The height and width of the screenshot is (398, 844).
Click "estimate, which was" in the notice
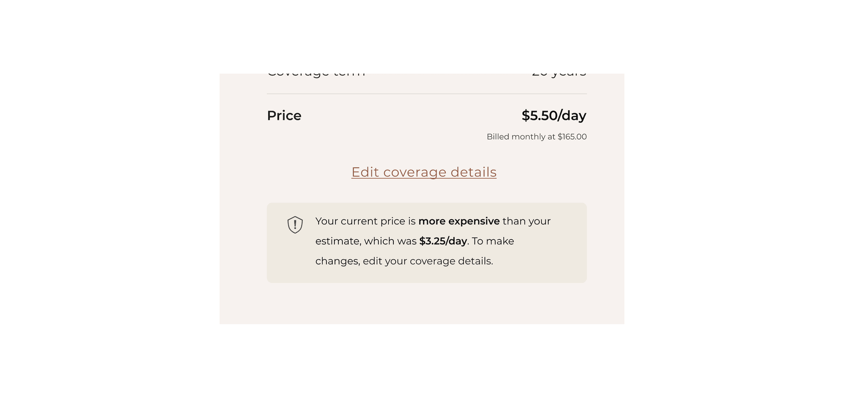(366, 241)
